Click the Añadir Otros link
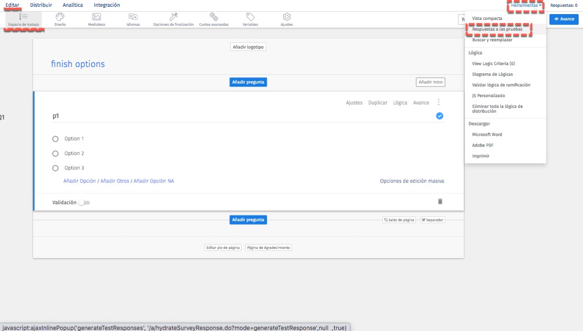Viewport: 583px width, 331px height. (115, 181)
